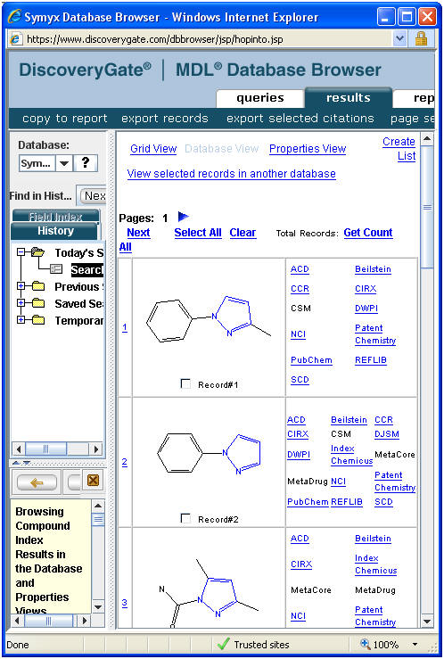Viewport: 444px width, 659px height.
Task: Open DJSM link for Record#2
Action: pos(387,434)
